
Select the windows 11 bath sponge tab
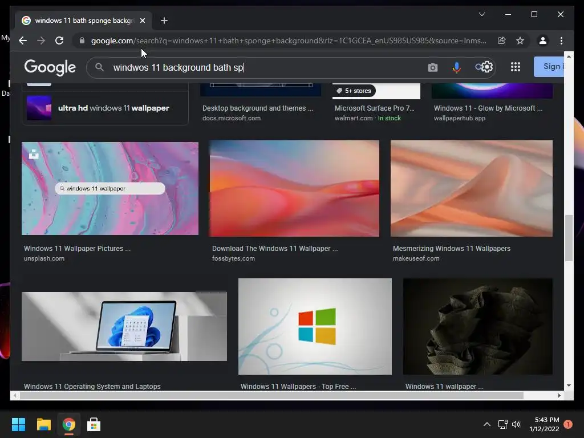click(x=84, y=21)
